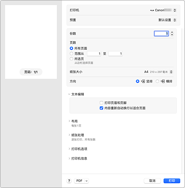Viewport: 185px width, 188px height.
Task: Click the page preview thumbnail
Action: coord(31,42)
